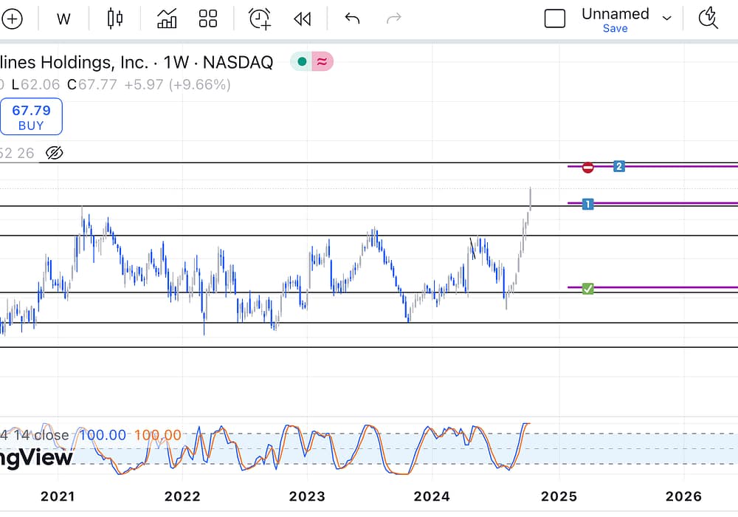The width and height of the screenshot is (738, 517).
Task: Expand the chevron next to Unnamed layout
Action: pyautogui.click(x=667, y=18)
